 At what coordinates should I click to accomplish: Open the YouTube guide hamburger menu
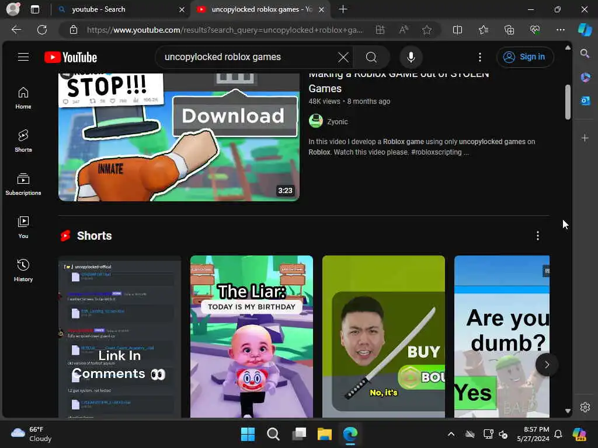(23, 57)
